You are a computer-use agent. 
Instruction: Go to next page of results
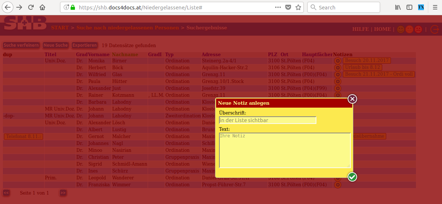[63, 193]
